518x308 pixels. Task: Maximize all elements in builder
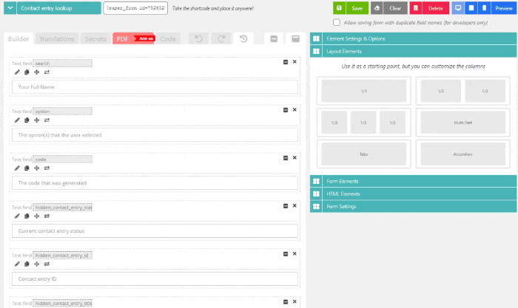pyautogui.click(x=296, y=39)
